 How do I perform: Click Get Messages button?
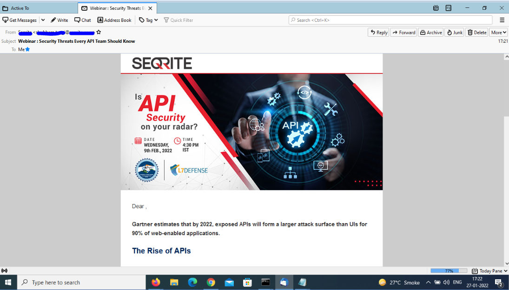pos(20,20)
